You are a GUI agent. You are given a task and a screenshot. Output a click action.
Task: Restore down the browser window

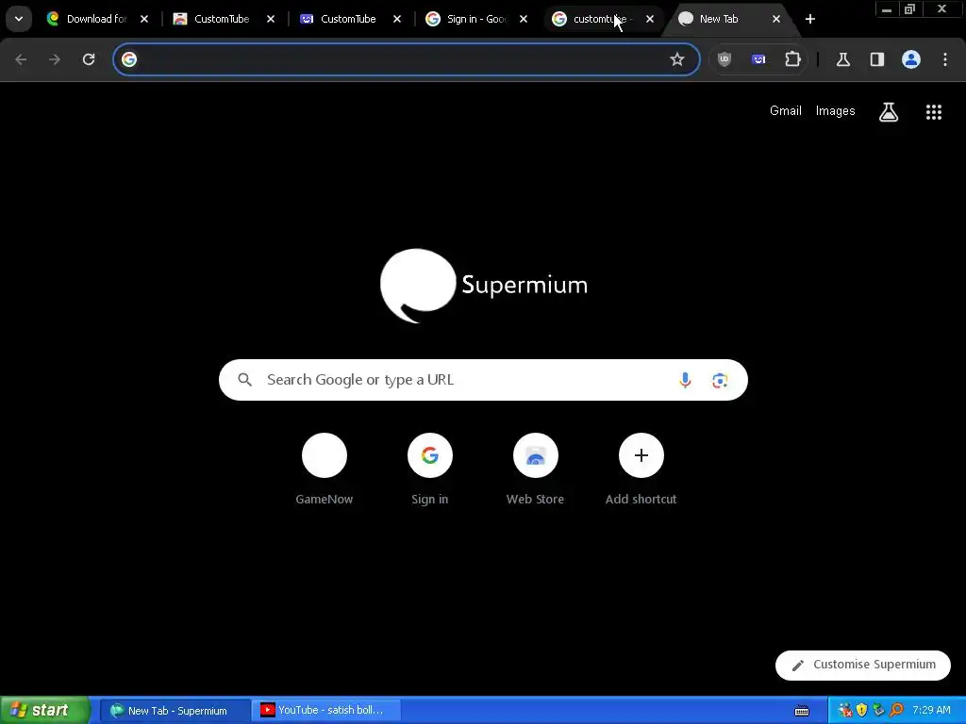[910, 9]
